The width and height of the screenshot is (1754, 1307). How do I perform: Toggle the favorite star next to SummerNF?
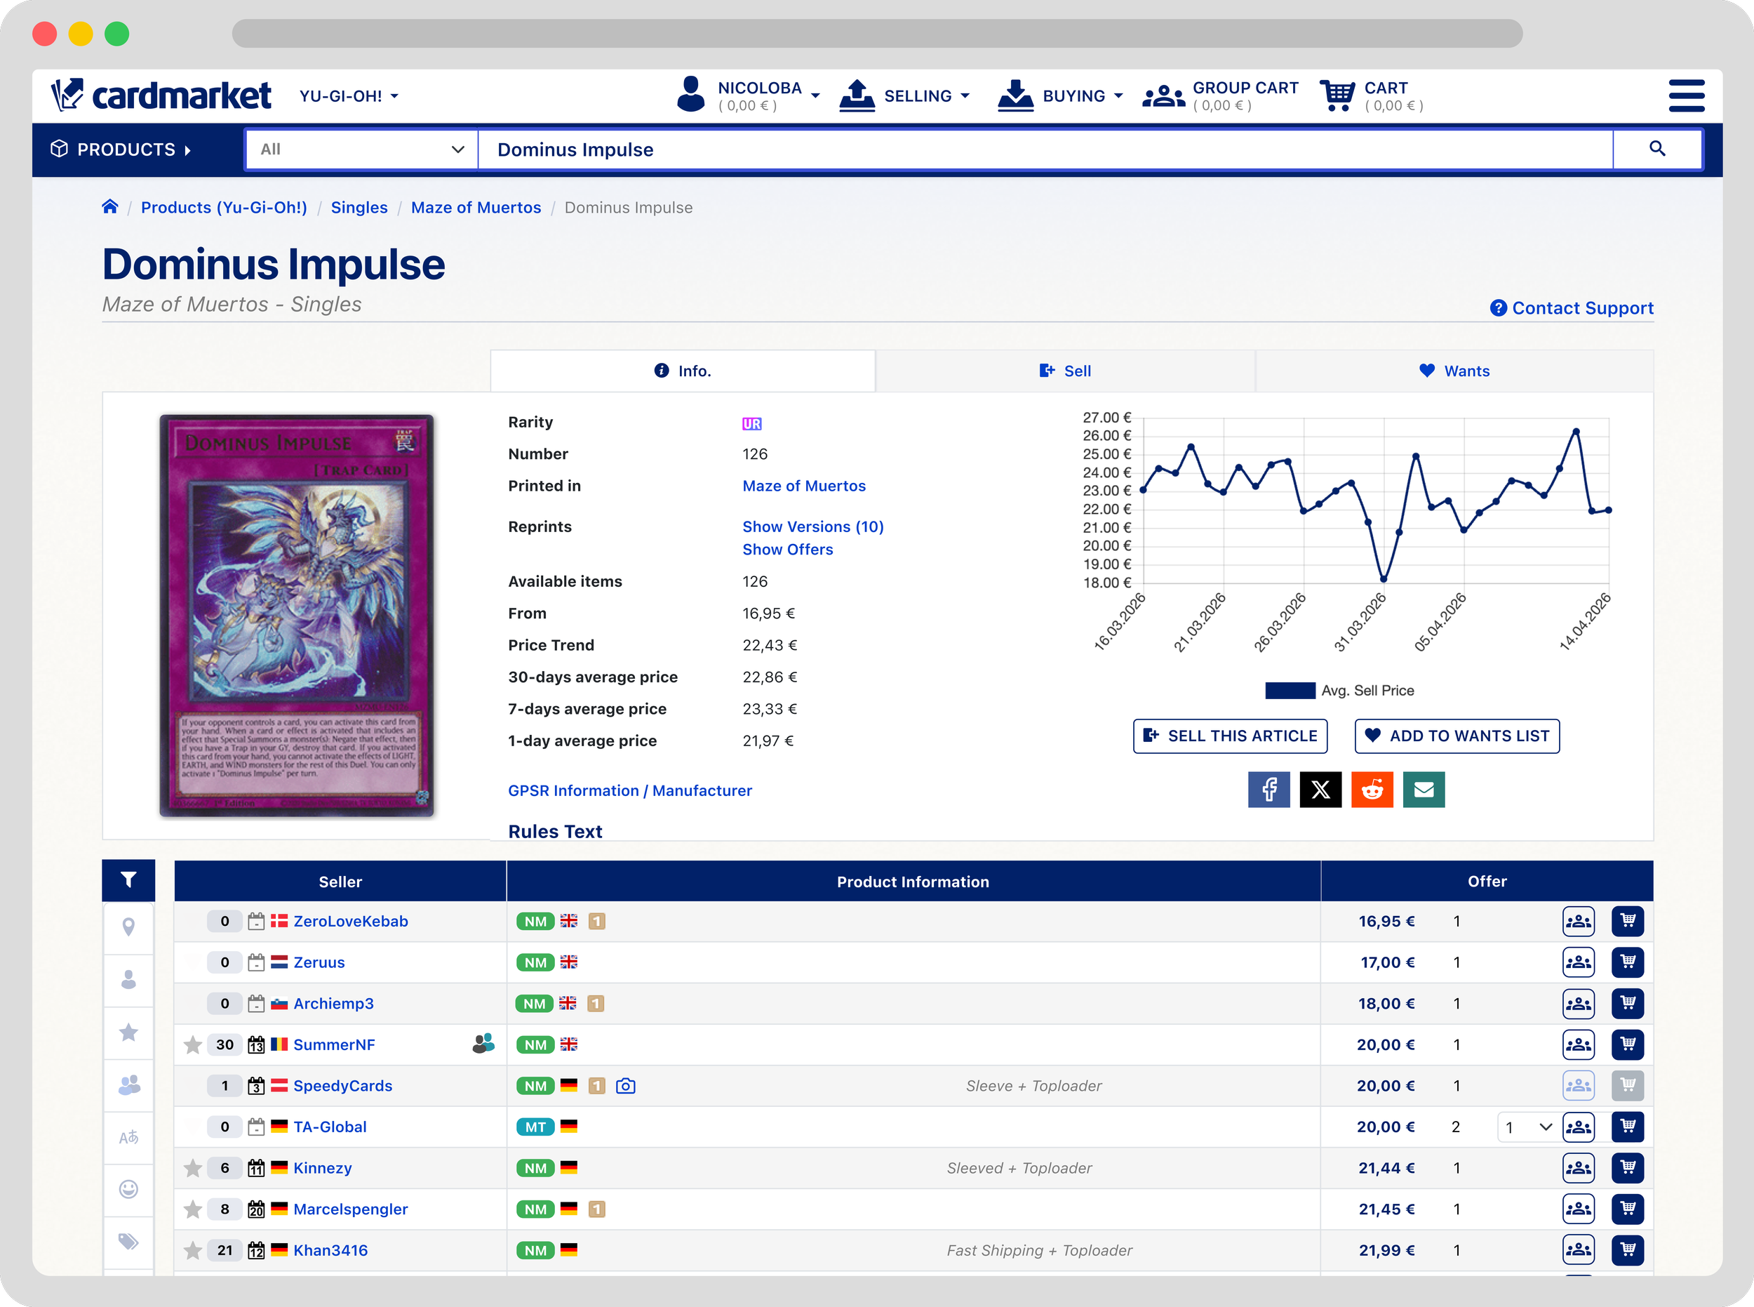click(192, 1044)
